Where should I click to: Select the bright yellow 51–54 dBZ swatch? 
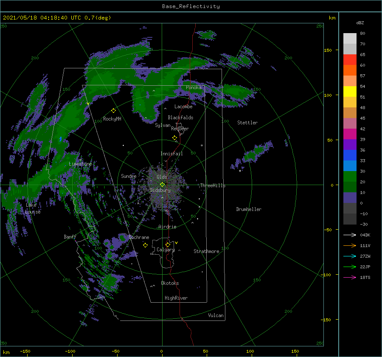[x=350, y=92]
